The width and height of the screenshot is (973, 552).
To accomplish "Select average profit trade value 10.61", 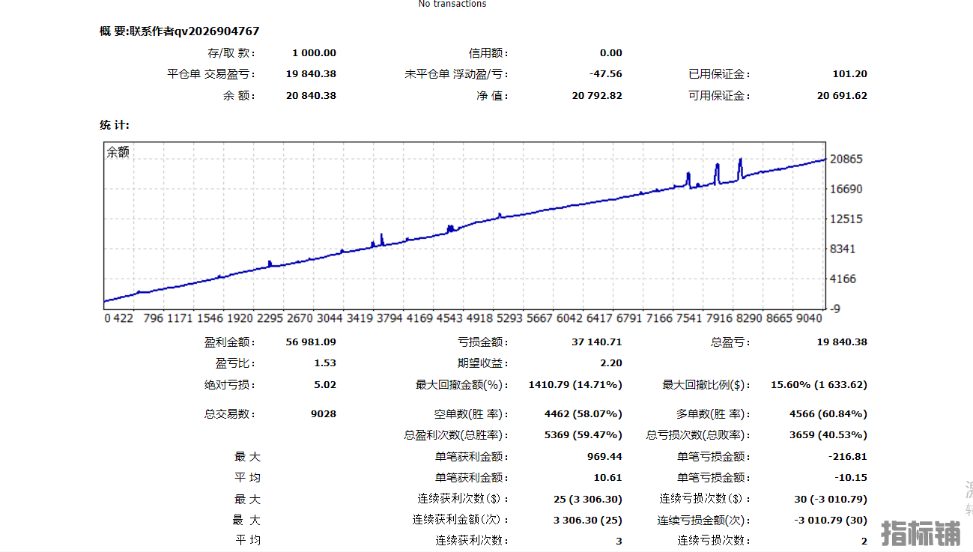I will tap(608, 478).
